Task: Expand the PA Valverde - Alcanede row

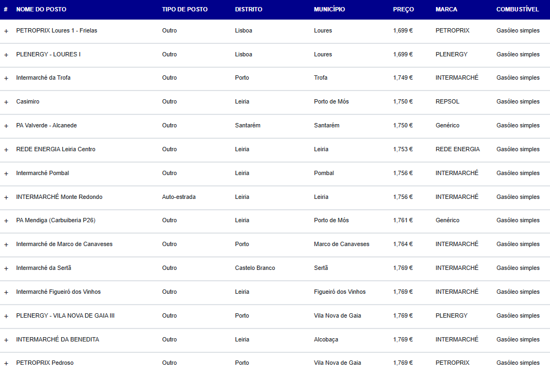Action: coord(6,126)
